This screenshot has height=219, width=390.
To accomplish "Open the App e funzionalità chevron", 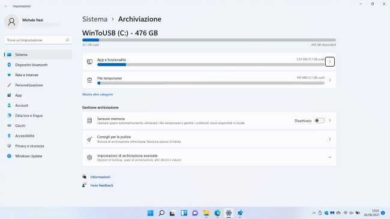I will click(x=330, y=62).
